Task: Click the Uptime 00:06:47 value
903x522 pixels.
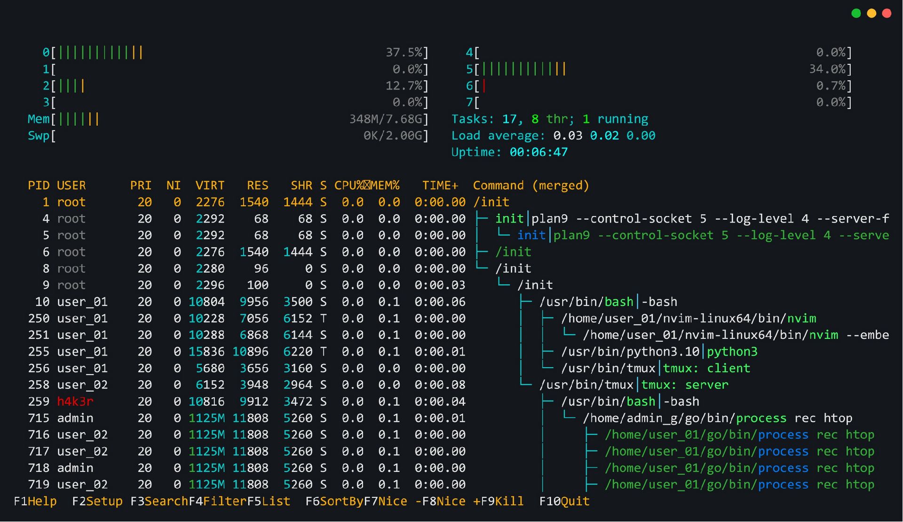Action: pos(539,152)
